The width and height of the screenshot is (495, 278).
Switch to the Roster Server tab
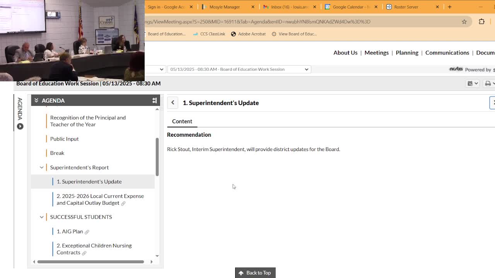click(x=406, y=7)
